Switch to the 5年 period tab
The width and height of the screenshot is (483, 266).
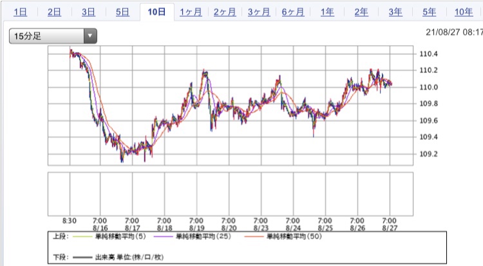click(x=429, y=12)
